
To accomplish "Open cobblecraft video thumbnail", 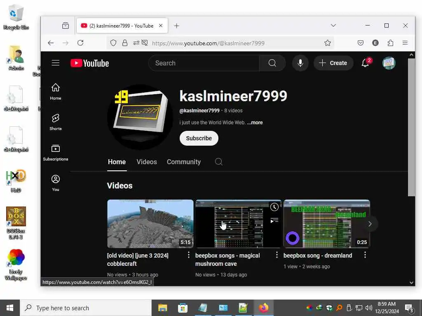I will [x=150, y=223].
